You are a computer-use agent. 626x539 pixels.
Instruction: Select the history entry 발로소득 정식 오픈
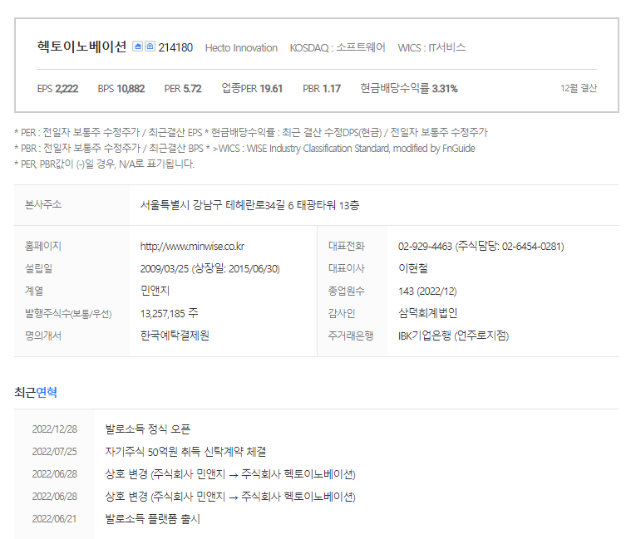tap(148, 429)
